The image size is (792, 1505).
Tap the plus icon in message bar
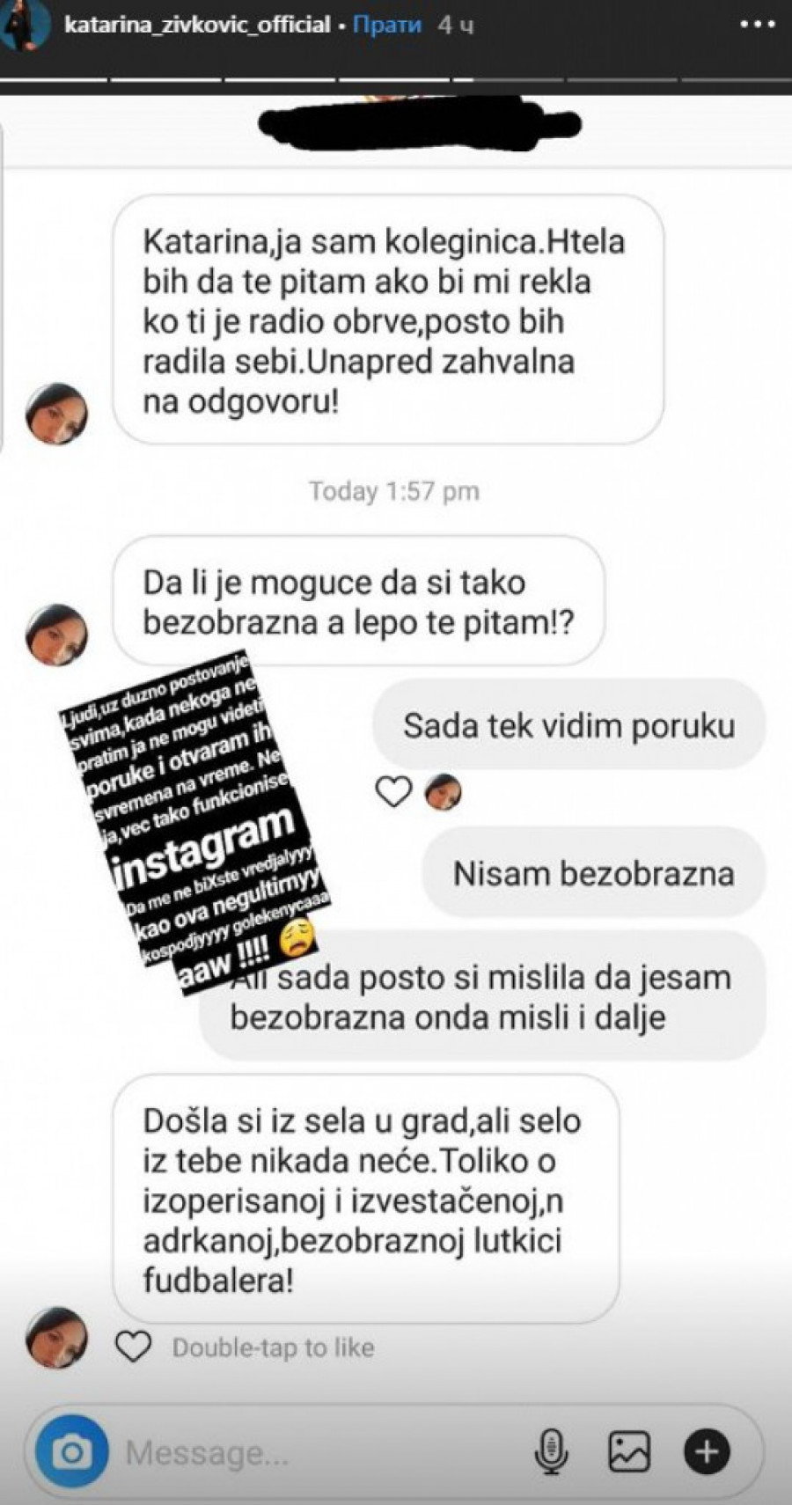706,1452
